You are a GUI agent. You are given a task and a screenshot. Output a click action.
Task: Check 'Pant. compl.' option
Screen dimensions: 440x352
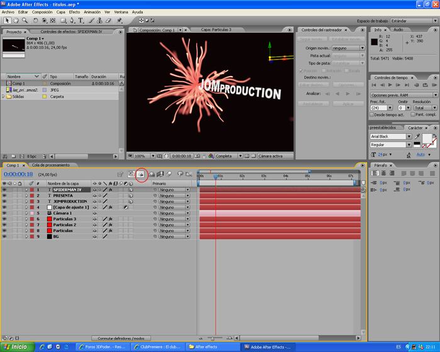413,114
